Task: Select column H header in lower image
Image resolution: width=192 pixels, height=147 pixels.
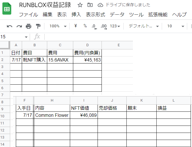Action: pyautogui.click(x=52, y=100)
